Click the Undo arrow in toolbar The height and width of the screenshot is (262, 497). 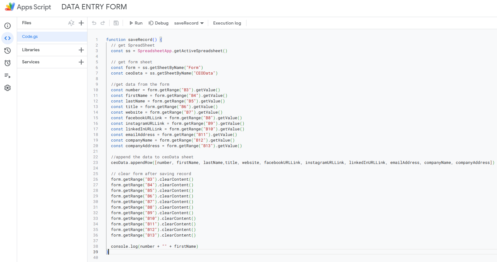pos(94,23)
